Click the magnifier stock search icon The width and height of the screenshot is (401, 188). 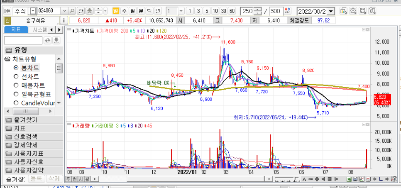click(72, 11)
